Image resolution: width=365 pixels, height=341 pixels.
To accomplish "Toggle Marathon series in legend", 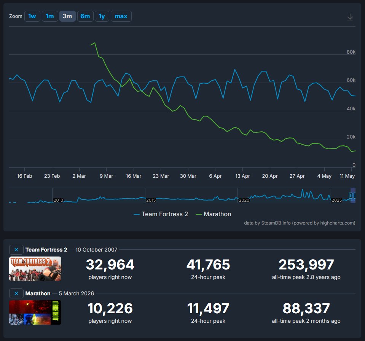I will tap(214, 214).
